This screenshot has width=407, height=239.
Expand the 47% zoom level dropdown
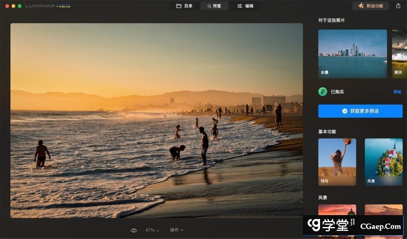[x=152, y=230]
